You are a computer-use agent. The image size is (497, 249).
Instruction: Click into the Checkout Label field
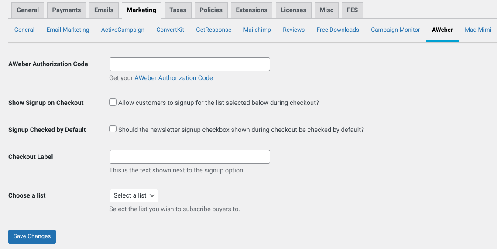click(x=189, y=157)
